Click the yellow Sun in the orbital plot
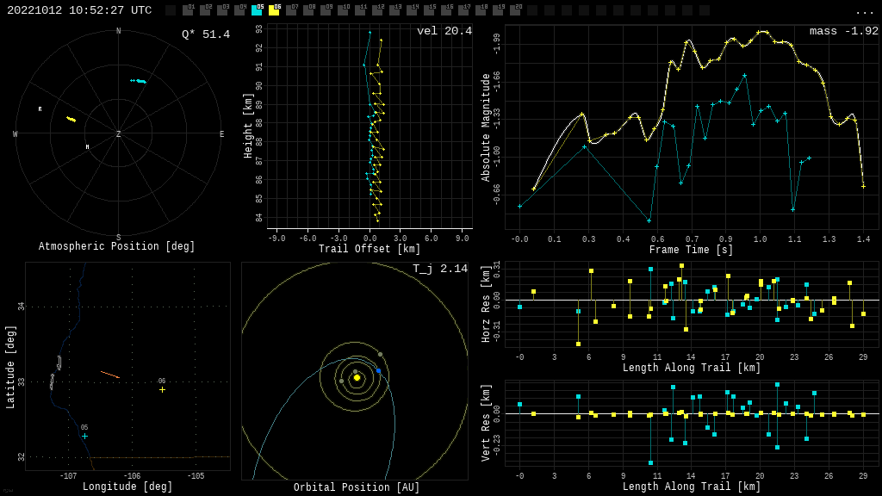 [357, 377]
